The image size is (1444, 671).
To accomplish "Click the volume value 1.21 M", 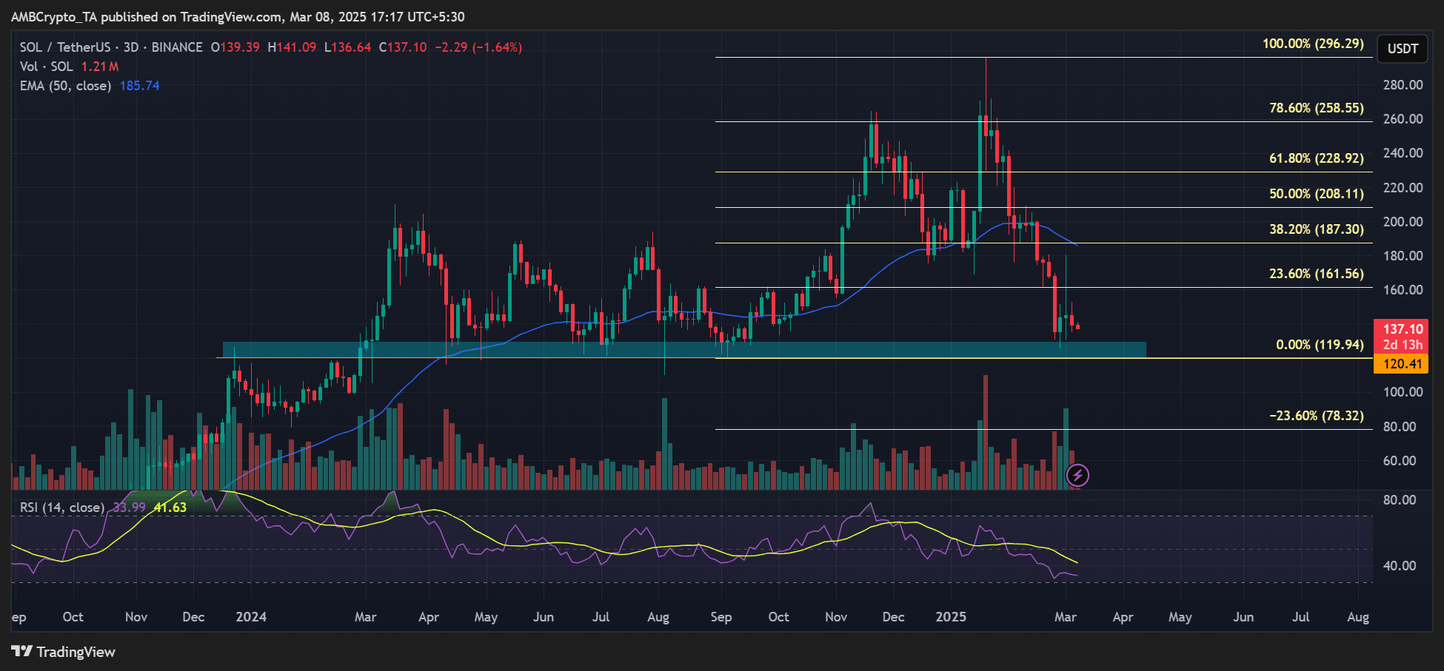I will point(99,67).
